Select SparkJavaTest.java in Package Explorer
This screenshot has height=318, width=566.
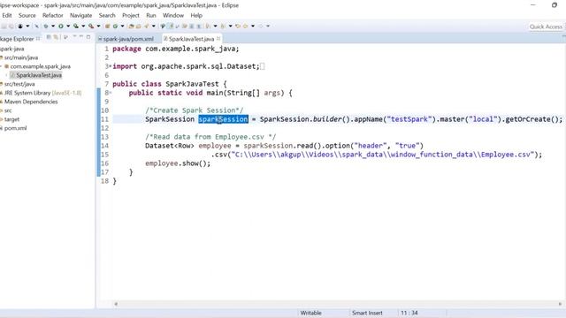39,75
